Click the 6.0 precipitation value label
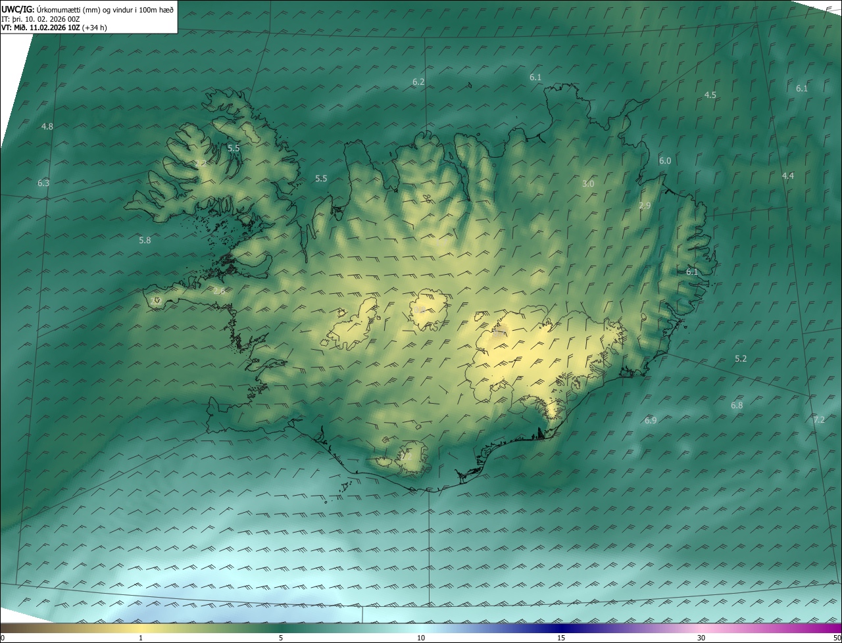The image size is (842, 643). (x=665, y=161)
